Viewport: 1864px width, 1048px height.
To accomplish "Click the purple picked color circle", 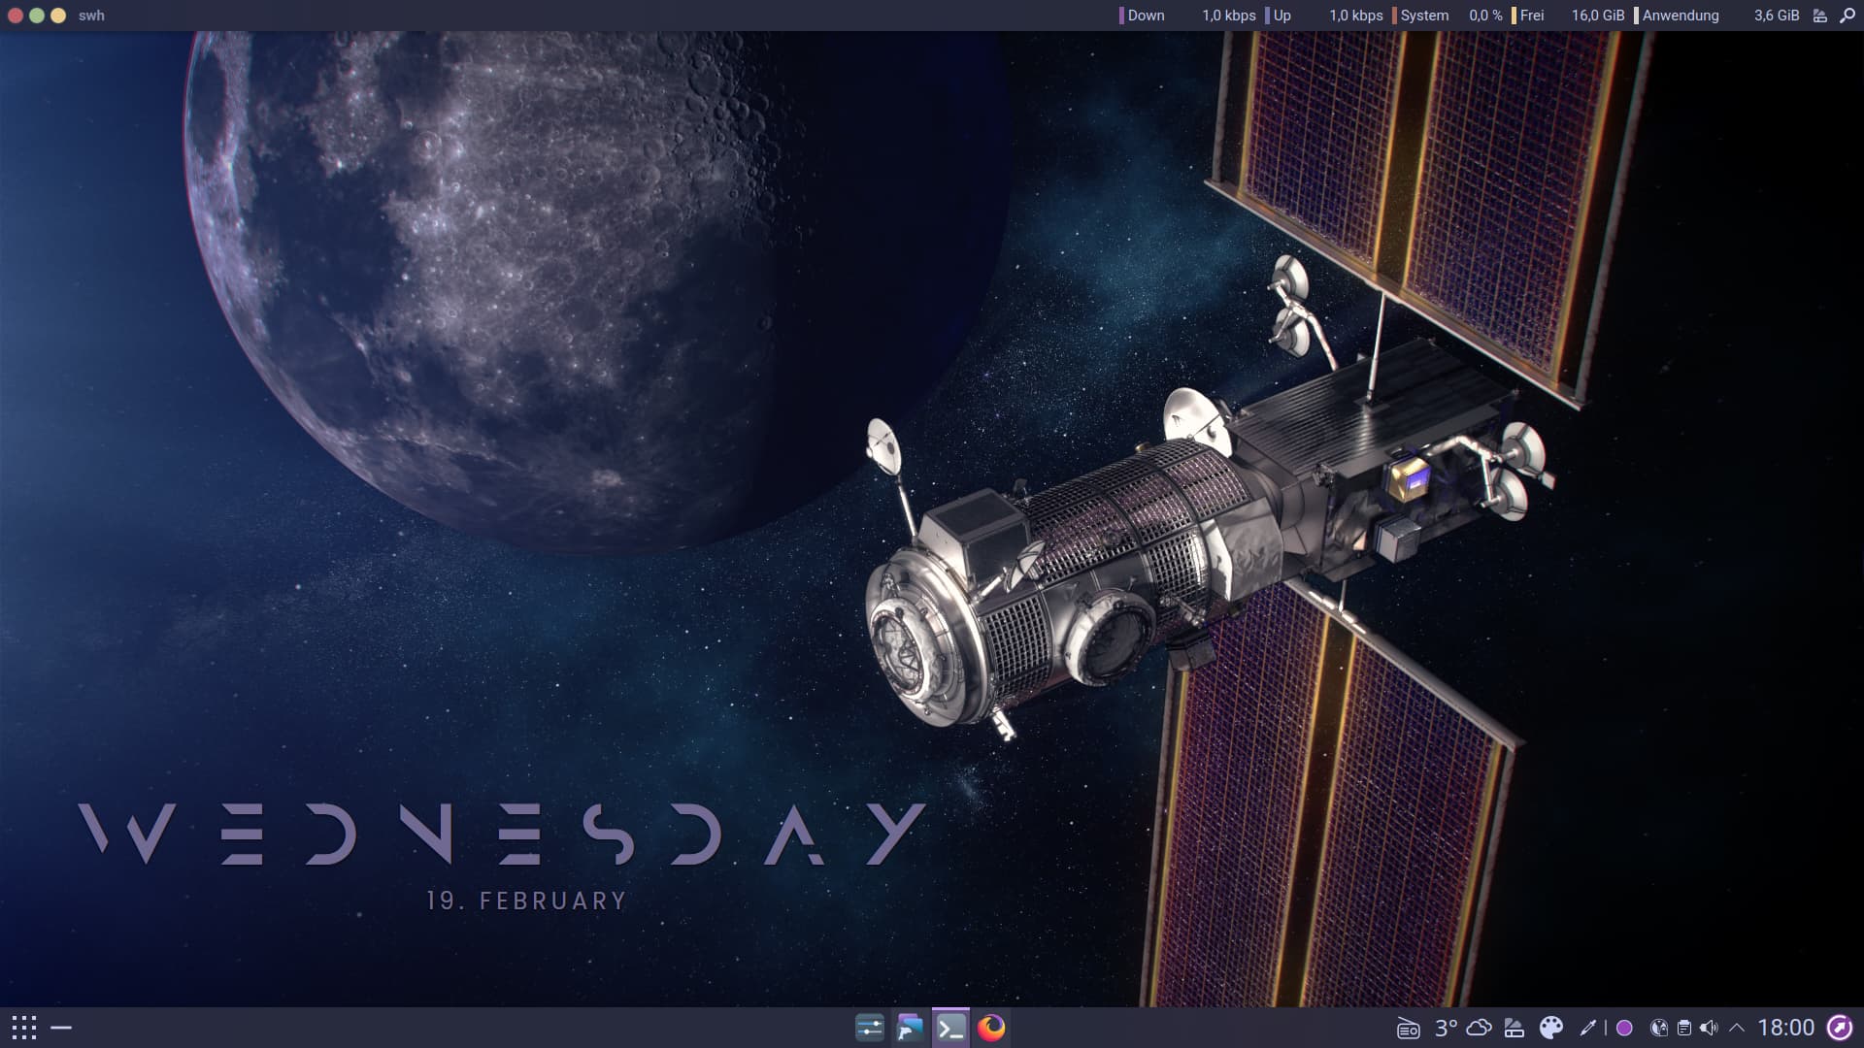I will (1624, 1028).
